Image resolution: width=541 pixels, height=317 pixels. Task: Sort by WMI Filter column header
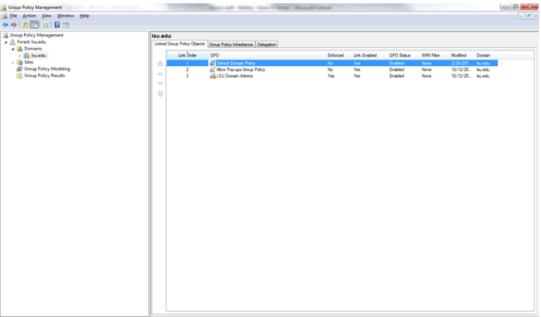pyautogui.click(x=434, y=55)
